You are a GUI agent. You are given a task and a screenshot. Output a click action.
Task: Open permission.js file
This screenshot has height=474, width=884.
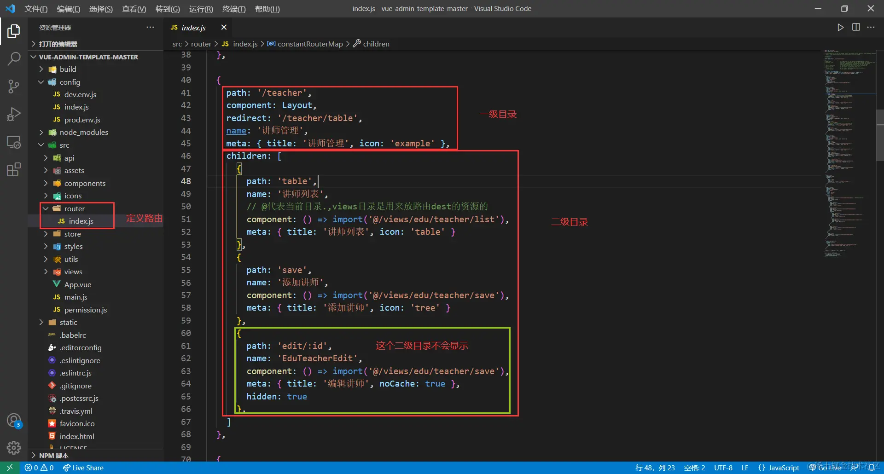95,310
